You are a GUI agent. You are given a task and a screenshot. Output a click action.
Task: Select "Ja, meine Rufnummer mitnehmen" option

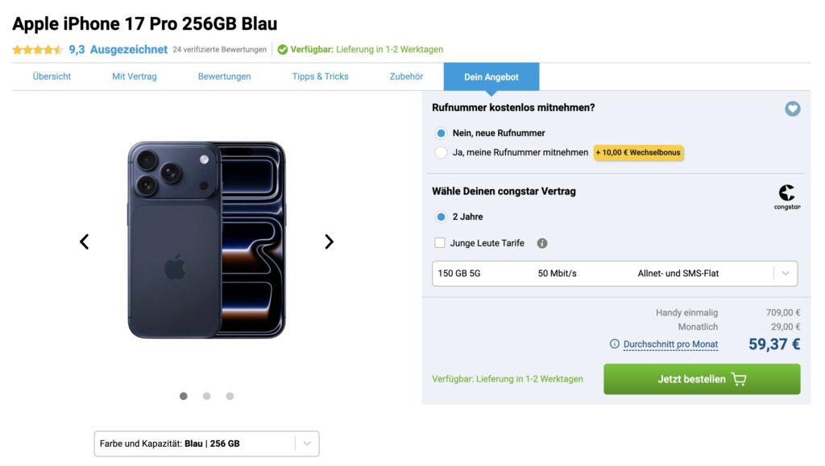click(x=441, y=152)
